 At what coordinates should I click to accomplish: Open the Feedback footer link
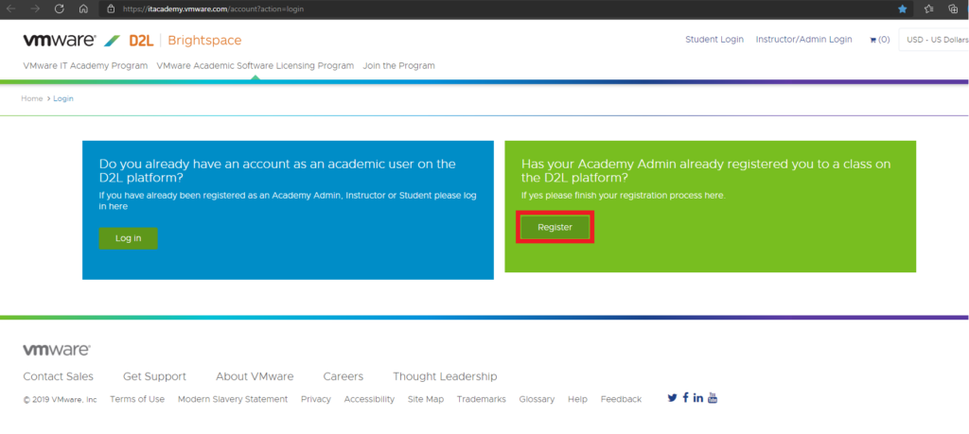tap(621, 399)
